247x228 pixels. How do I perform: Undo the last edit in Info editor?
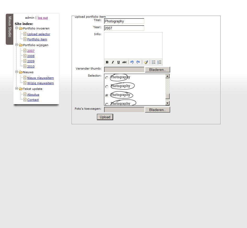[x=132, y=62]
